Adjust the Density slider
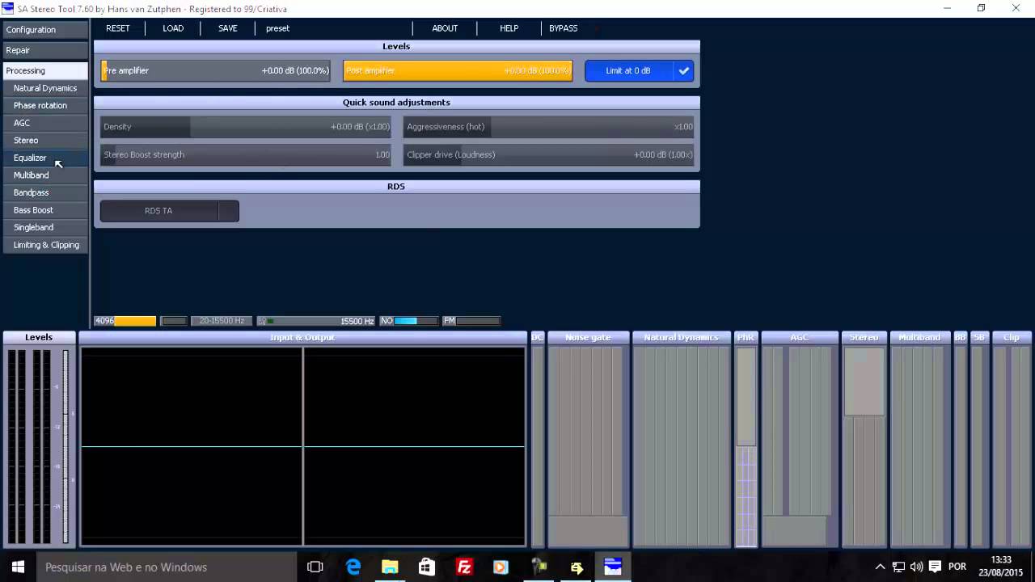1035x582 pixels. (x=246, y=127)
